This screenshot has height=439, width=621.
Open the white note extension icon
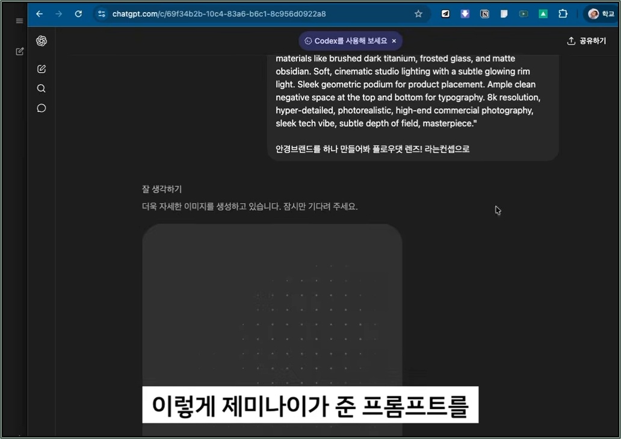point(504,14)
